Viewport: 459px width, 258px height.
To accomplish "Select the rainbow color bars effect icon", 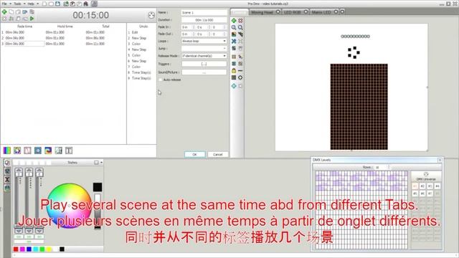I will point(7,150).
